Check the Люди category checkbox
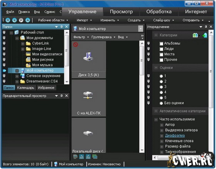Screen dimensions: 216x169 (x=161, y=49)
